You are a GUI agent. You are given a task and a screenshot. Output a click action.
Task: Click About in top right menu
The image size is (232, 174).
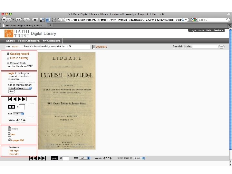coord(201,30)
